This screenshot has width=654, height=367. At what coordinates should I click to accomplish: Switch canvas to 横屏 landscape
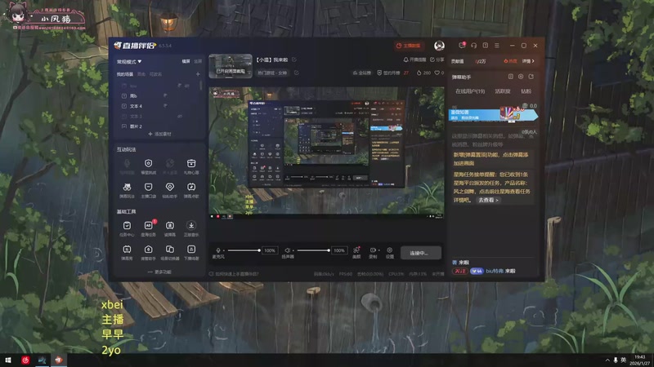pyautogui.click(x=186, y=61)
